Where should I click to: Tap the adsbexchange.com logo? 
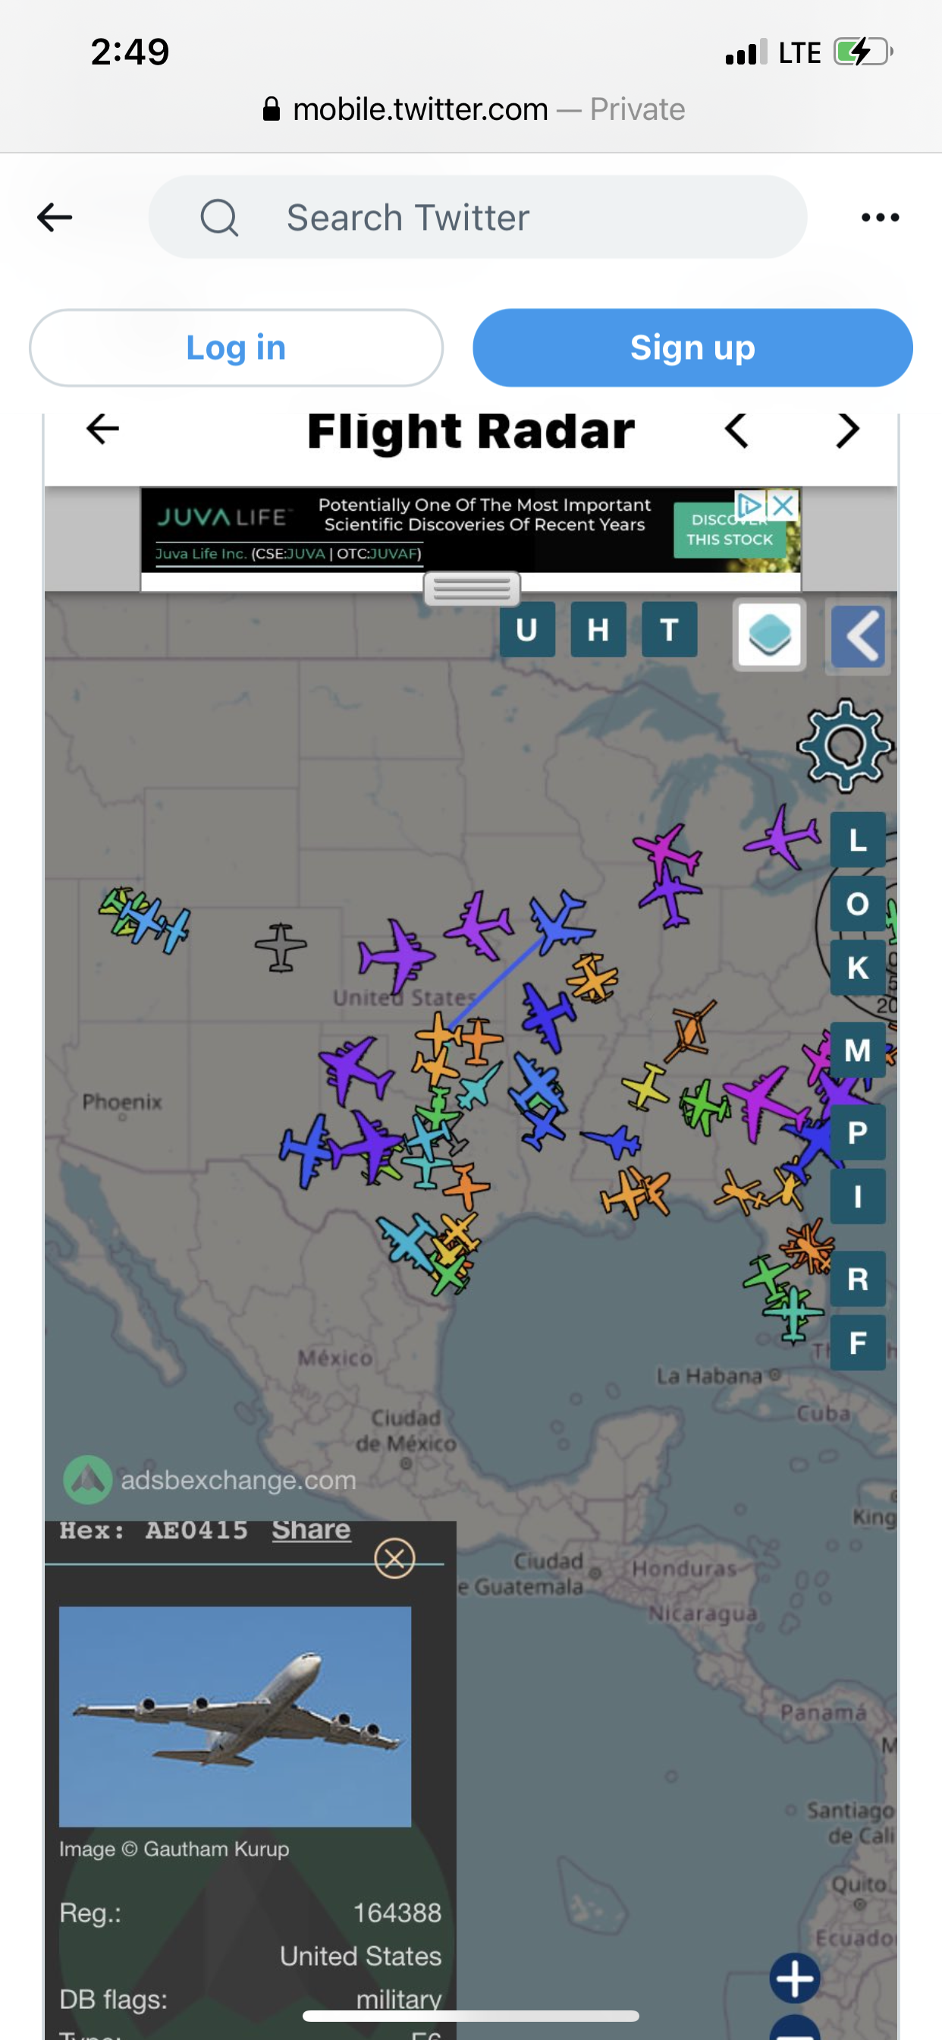point(87,1479)
